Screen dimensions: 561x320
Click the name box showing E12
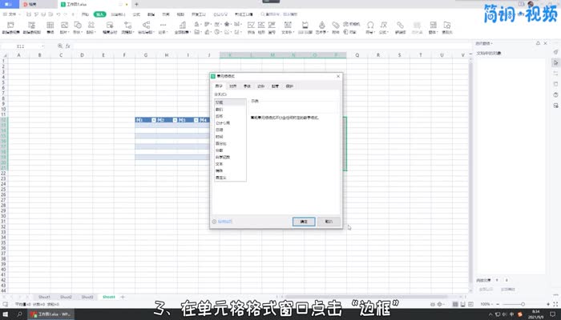tap(24, 47)
